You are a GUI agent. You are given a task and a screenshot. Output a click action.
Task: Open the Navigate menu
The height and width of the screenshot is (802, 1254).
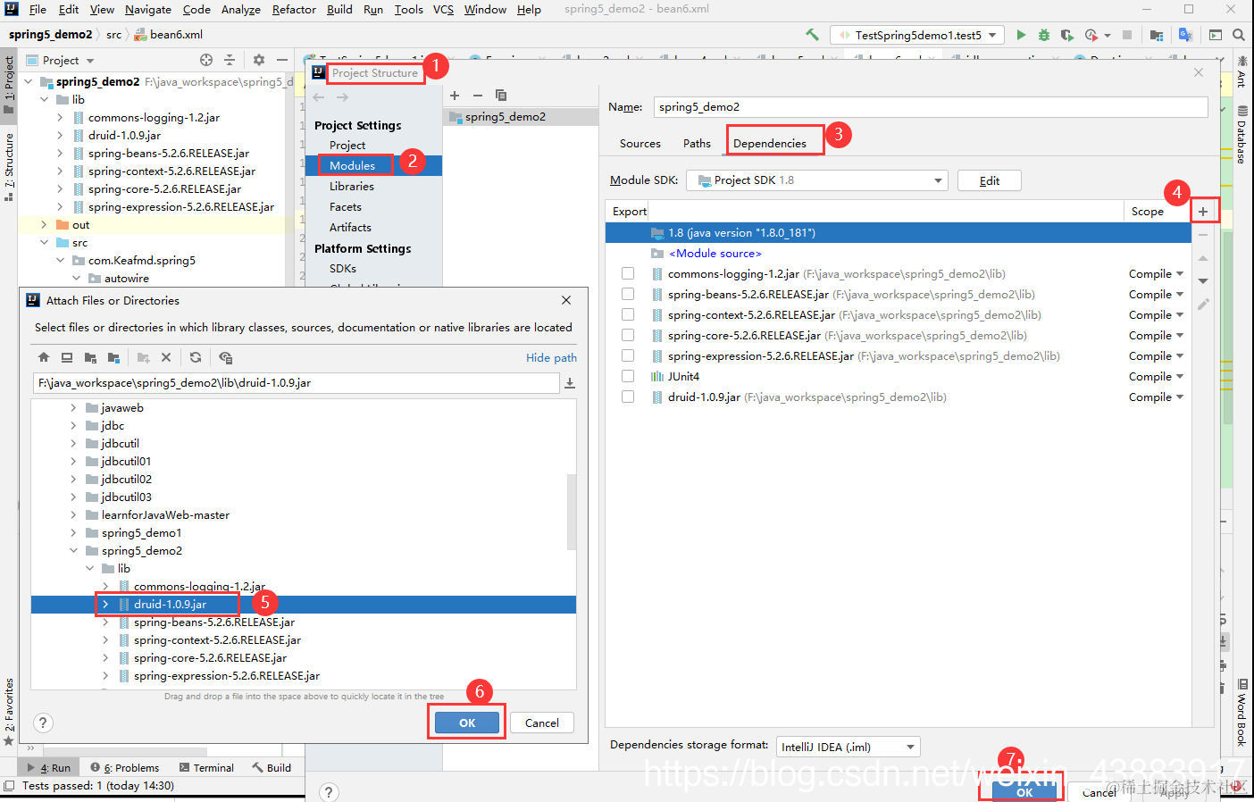click(147, 10)
